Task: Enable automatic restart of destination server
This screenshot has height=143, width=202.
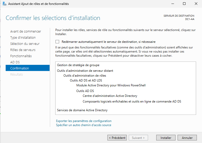Action: pos(57,42)
